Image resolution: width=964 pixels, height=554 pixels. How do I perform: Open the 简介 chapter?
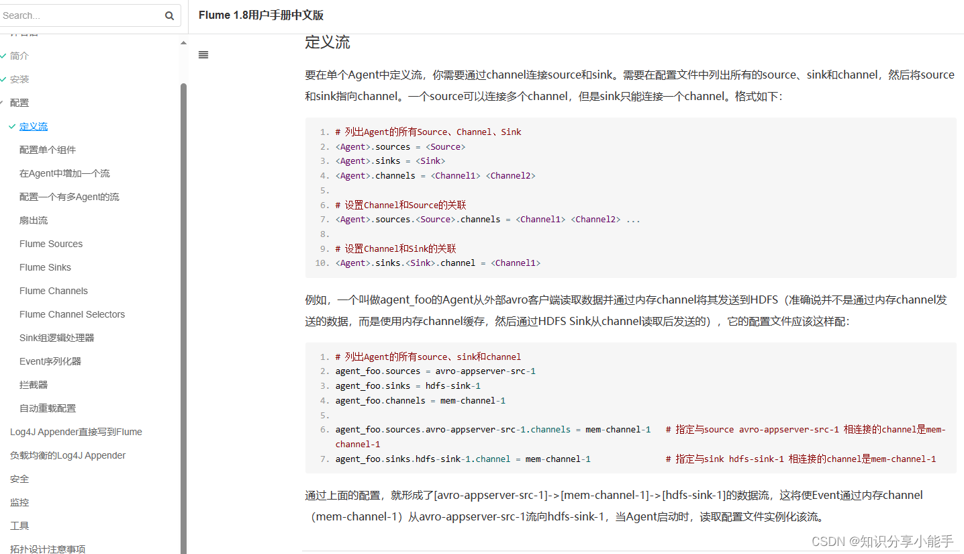tap(19, 56)
